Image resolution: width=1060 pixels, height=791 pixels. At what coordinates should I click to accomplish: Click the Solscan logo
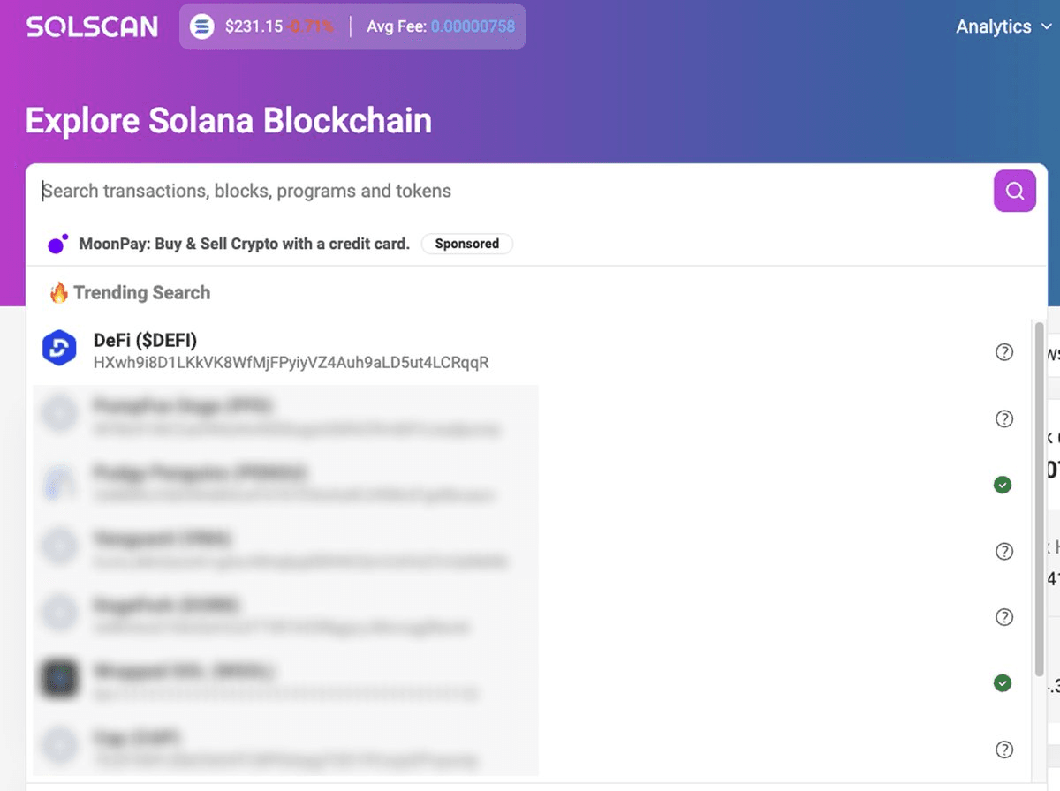coord(92,26)
